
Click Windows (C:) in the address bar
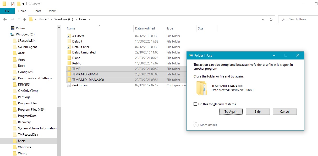64,19
